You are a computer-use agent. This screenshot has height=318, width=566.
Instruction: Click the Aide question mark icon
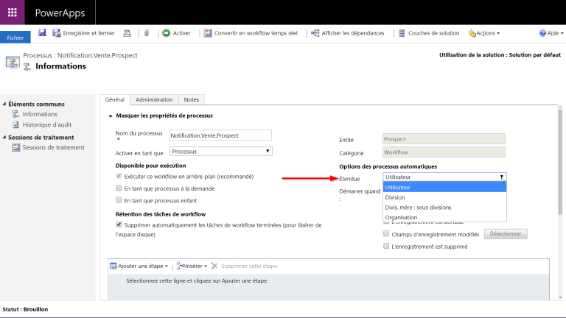[x=542, y=33]
